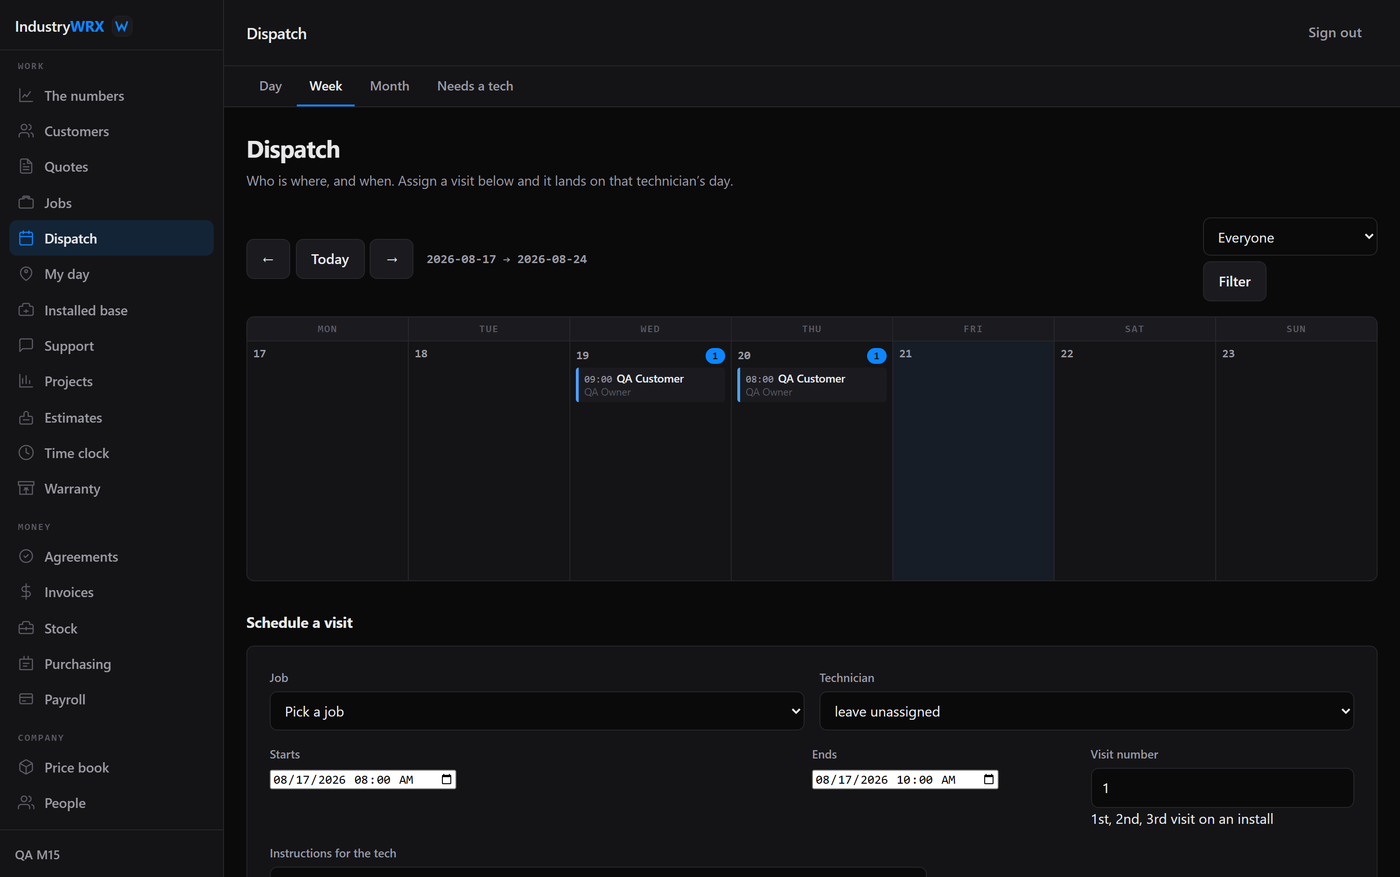Open Time clock in the sidebar

click(112, 453)
